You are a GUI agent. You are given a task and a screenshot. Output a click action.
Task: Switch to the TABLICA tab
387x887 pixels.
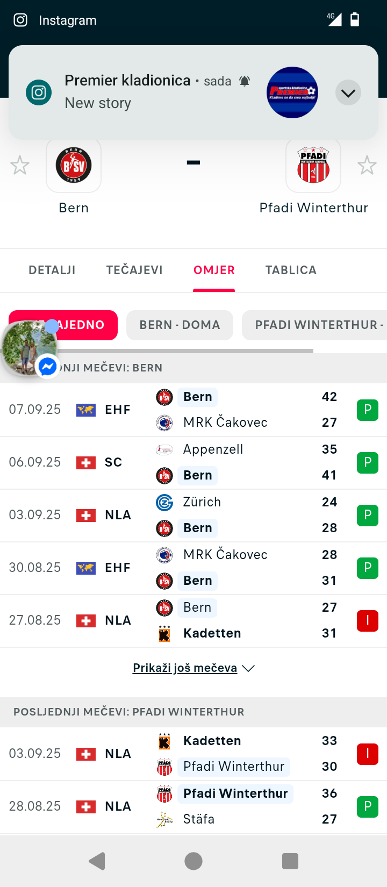coord(291,270)
